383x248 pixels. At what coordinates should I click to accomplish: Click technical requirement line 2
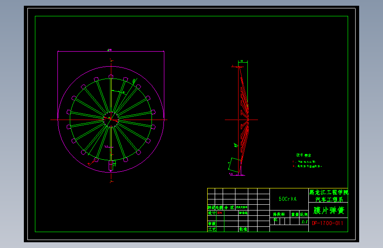pos(307,166)
